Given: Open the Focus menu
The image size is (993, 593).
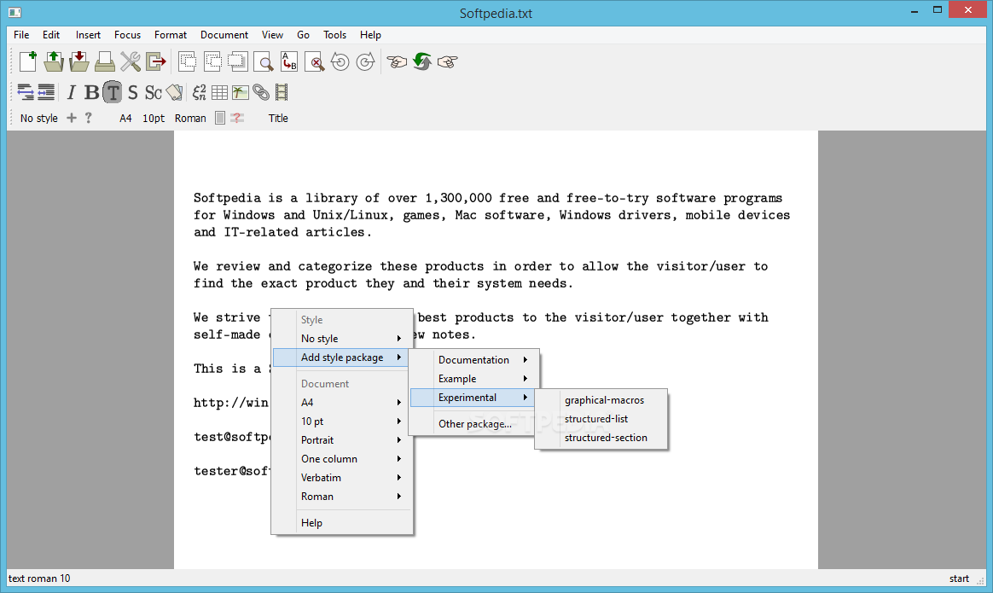Looking at the screenshot, I should tap(127, 35).
